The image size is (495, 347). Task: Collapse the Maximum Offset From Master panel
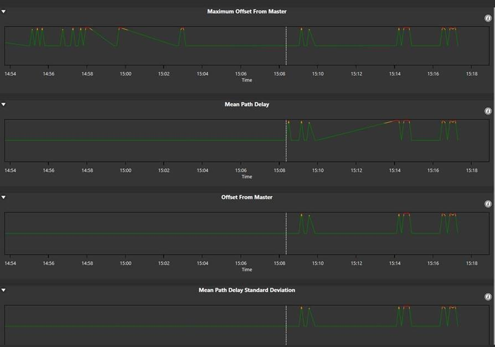pyautogui.click(x=4, y=11)
